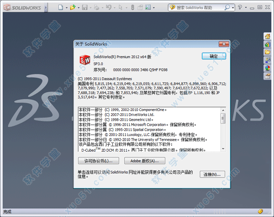Click the ComponentOne copyright line
274x217 pixels.
[122, 110]
